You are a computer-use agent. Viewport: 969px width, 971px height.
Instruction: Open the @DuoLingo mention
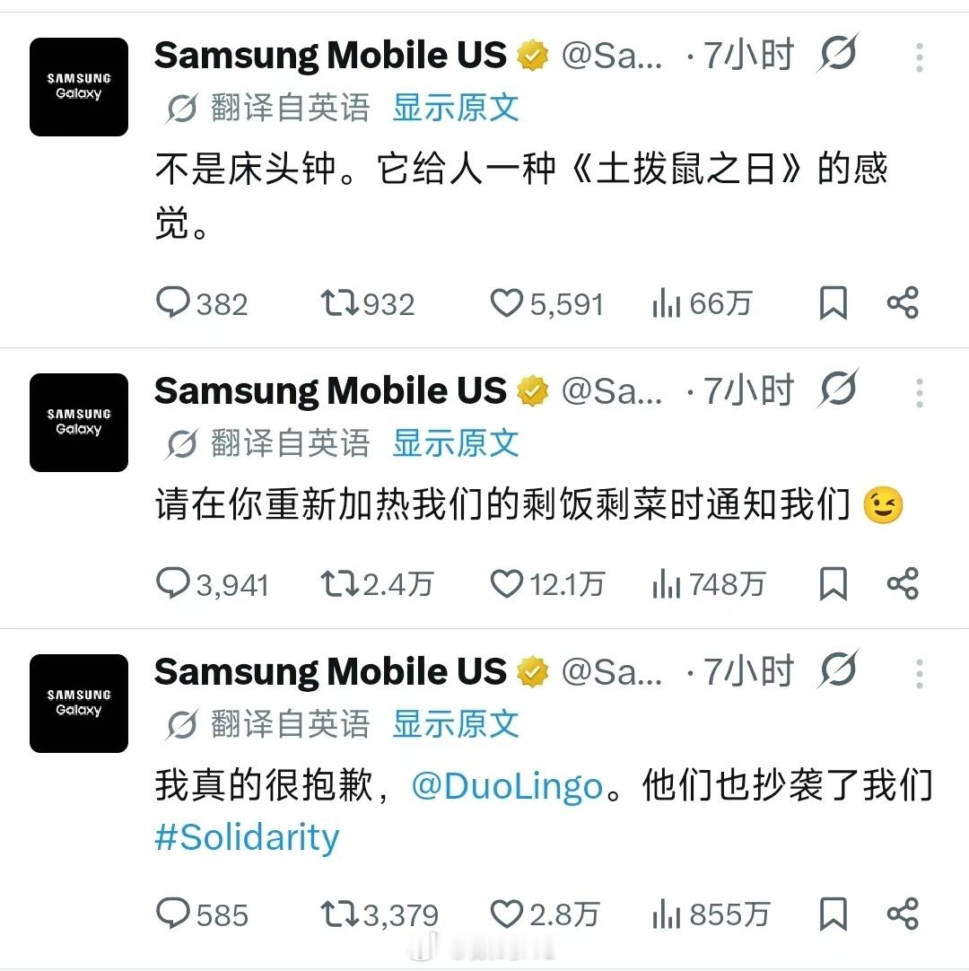[507, 786]
